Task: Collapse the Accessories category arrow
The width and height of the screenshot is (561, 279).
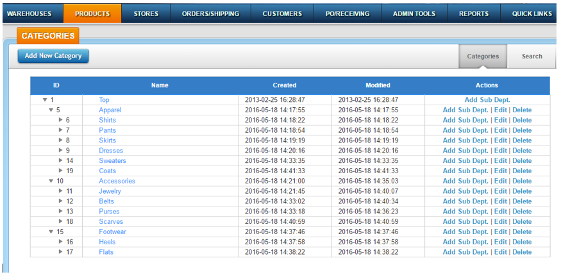Action: point(51,182)
